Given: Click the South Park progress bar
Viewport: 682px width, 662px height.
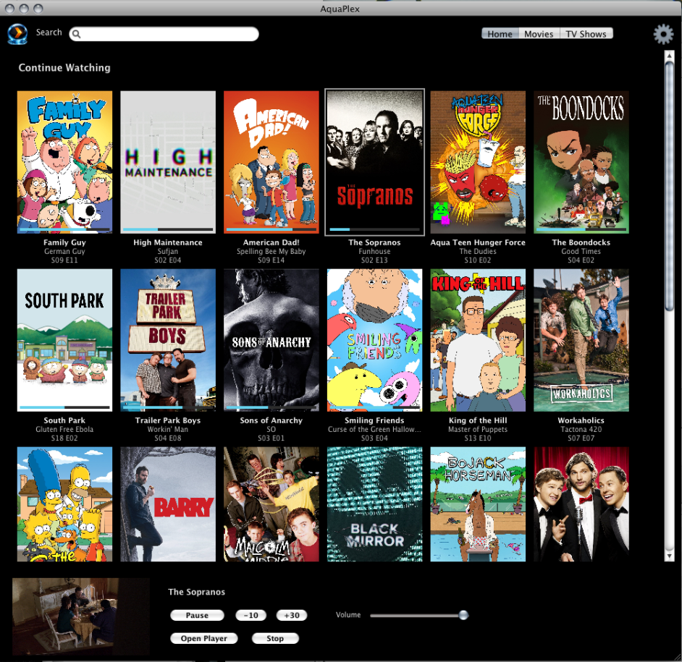Looking at the screenshot, I should 65,407.
